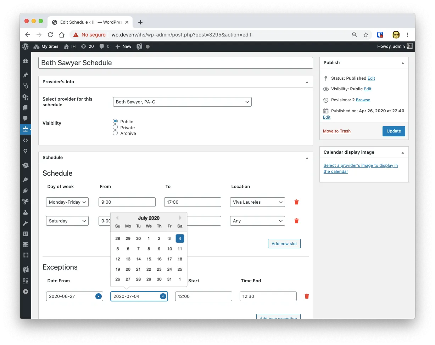Open the New menu in admin bar
Image resolution: width=435 pixels, height=345 pixels.
[x=123, y=46]
